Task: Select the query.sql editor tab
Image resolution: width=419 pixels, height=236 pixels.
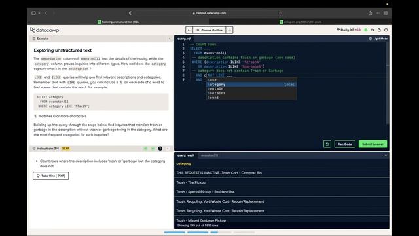Action: pos(184,39)
